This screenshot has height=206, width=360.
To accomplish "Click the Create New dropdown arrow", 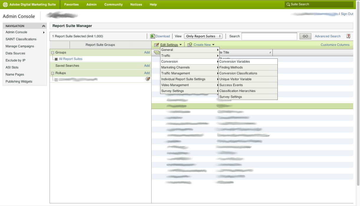I will coord(213,45).
